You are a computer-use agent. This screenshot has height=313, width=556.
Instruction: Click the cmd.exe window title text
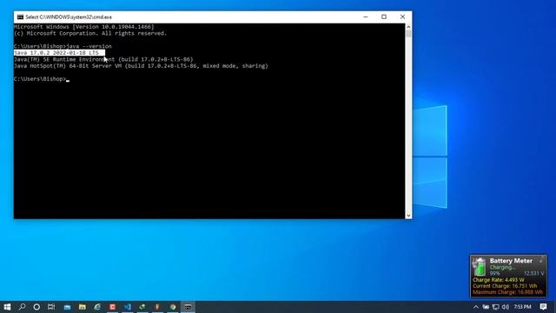click(x=69, y=17)
